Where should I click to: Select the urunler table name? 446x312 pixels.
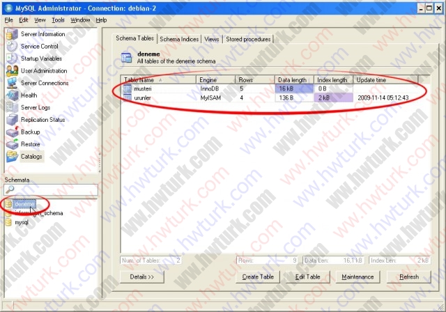(142, 97)
